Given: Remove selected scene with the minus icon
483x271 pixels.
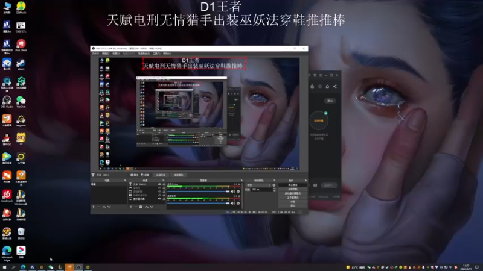Looking at the screenshot, I should click(98, 207).
